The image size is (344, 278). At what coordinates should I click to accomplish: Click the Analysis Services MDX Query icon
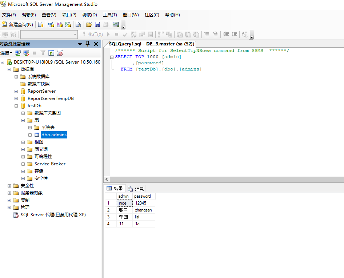[x=51, y=24]
